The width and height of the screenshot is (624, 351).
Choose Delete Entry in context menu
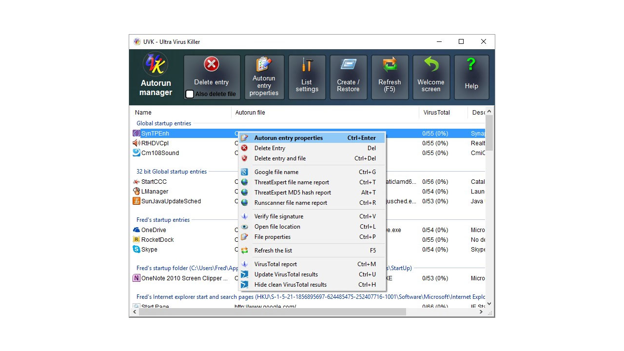(312, 148)
